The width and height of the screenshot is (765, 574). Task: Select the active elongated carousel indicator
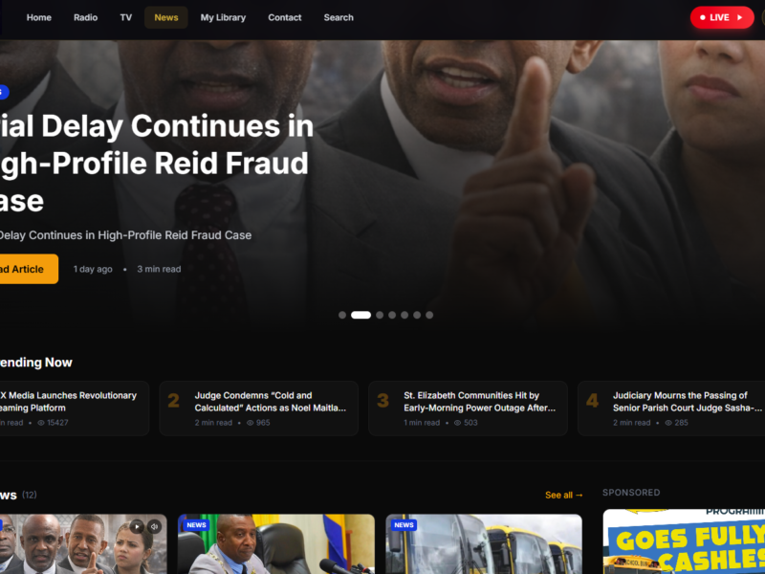click(361, 316)
